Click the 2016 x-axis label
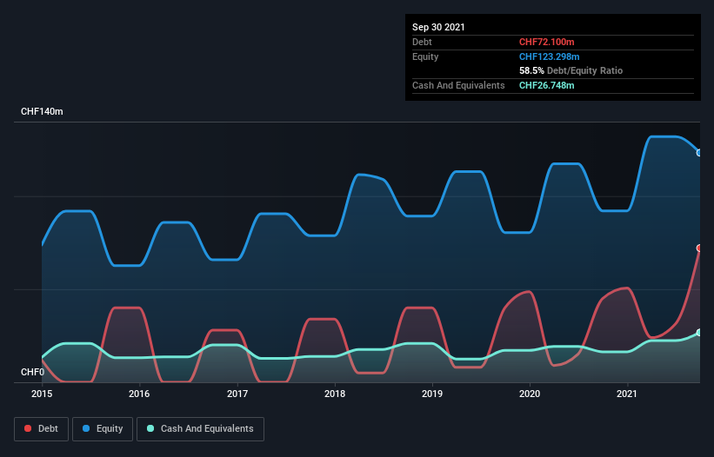Image resolution: width=714 pixels, height=457 pixels. pyautogui.click(x=139, y=394)
